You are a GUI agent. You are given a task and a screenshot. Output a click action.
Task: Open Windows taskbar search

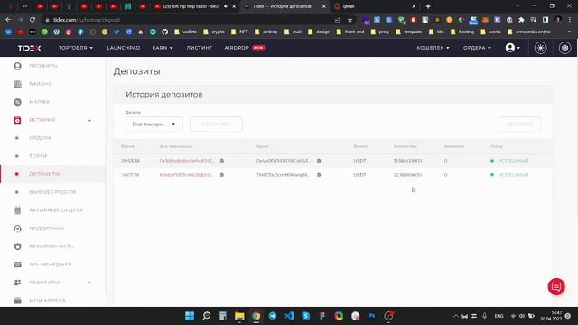click(x=207, y=316)
